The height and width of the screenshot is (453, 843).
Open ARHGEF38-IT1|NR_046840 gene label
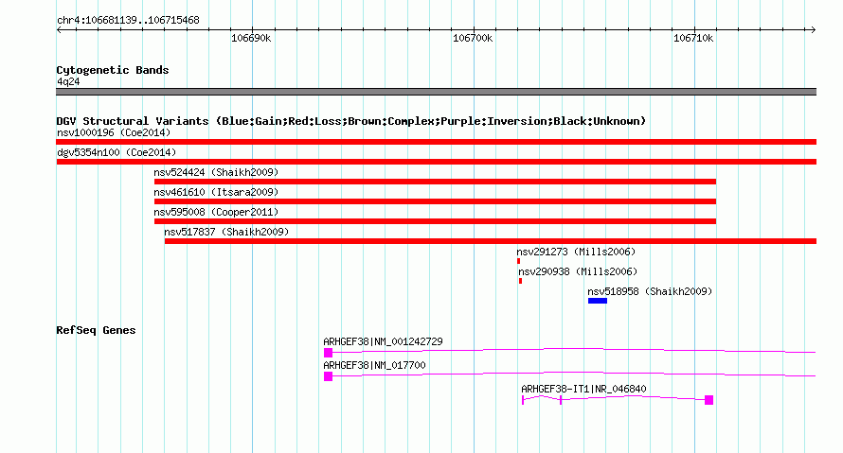583,389
